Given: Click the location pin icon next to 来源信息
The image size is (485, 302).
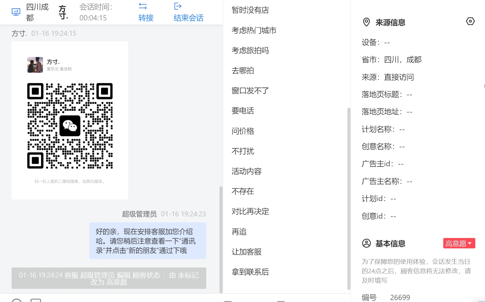Looking at the screenshot, I should (x=366, y=22).
